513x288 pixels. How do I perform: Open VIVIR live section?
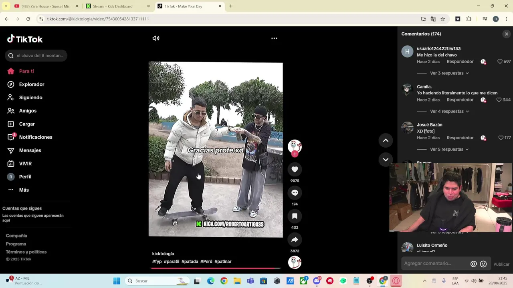pos(20,164)
